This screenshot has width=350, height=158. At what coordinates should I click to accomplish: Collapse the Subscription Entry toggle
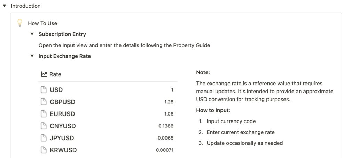[x=32, y=34]
